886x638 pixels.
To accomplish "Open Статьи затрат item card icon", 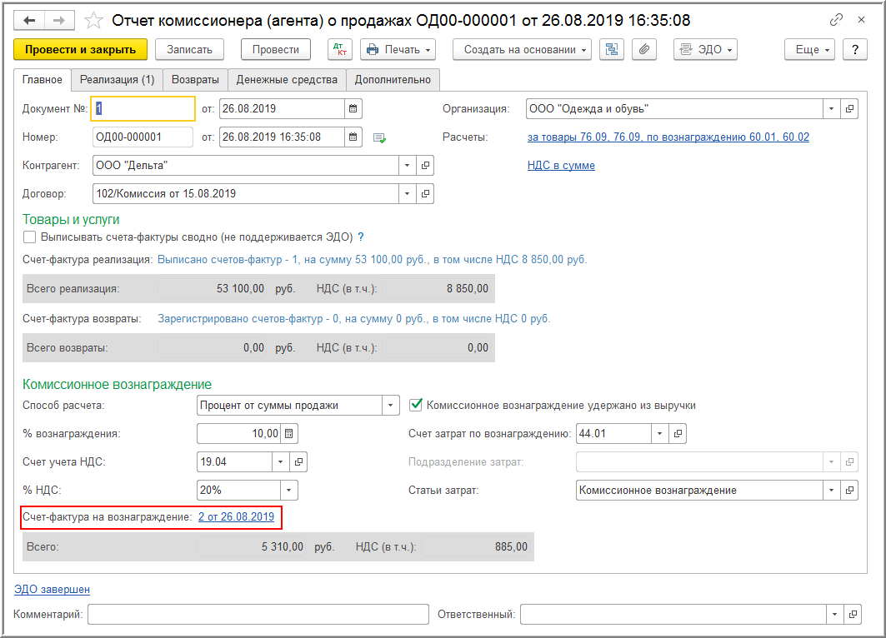I will pos(849,490).
